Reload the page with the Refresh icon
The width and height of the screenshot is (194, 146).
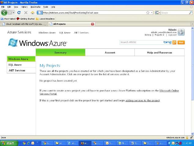(19, 13)
